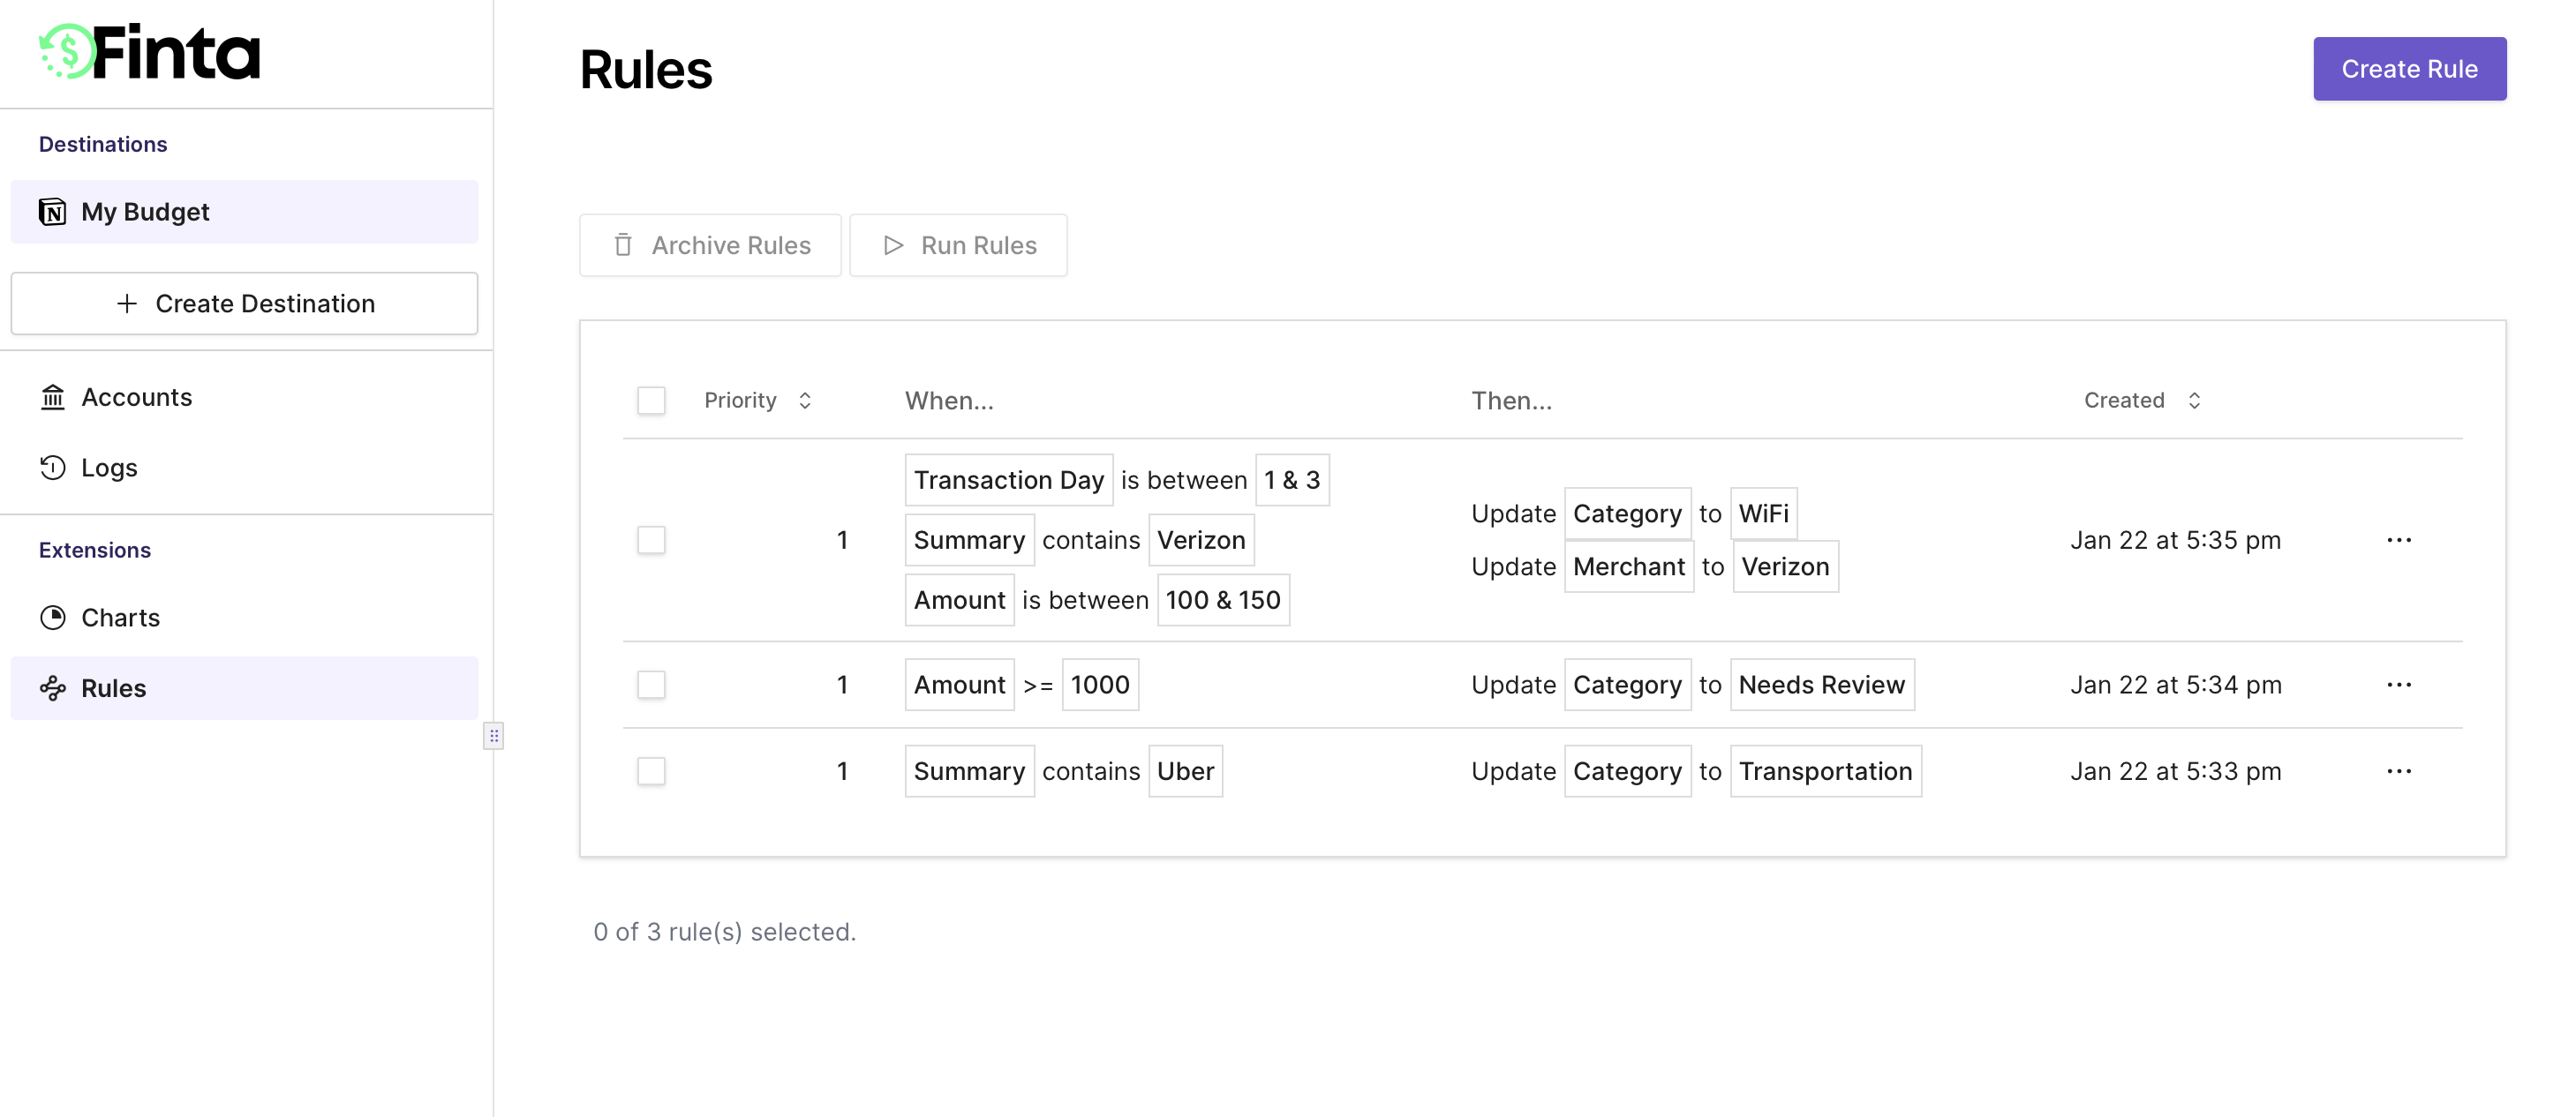Sort rules by Created column arrows

click(x=2193, y=401)
